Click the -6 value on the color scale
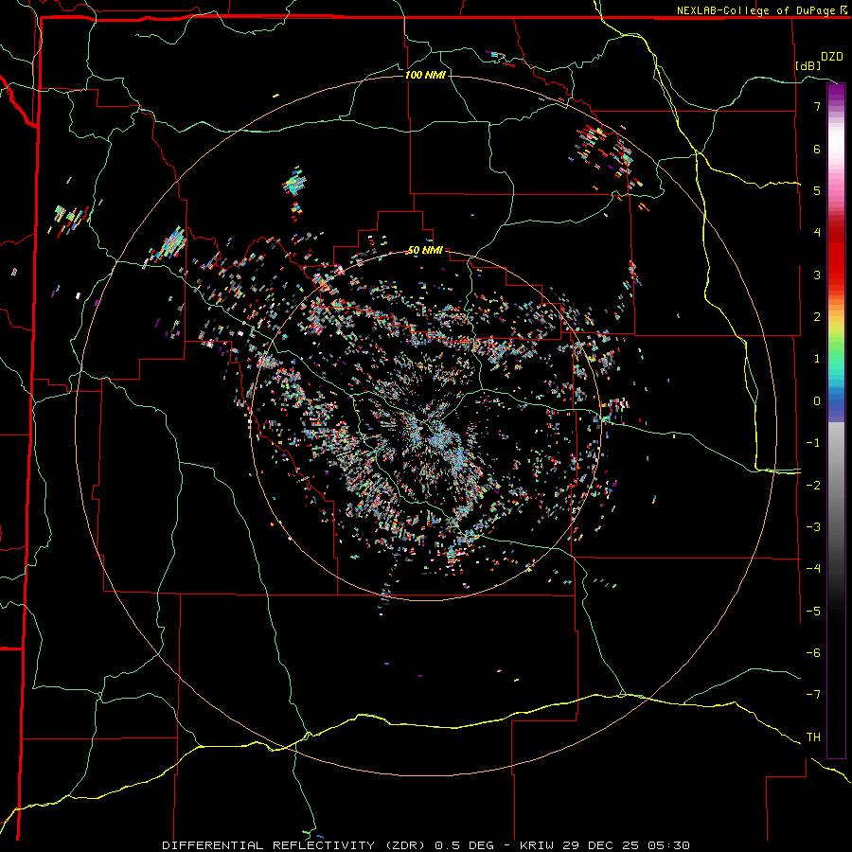The image size is (852, 852). pyautogui.click(x=813, y=653)
